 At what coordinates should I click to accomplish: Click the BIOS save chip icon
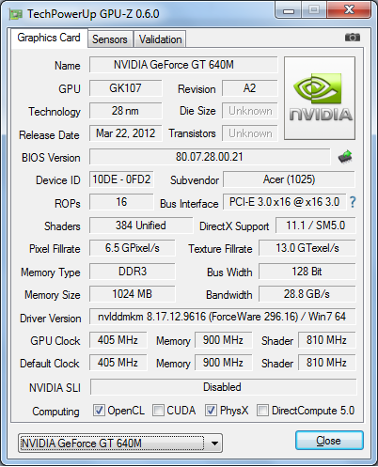point(345,157)
